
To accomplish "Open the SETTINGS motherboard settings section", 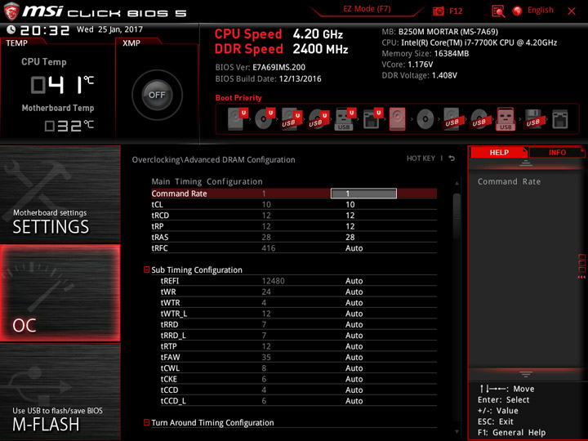I will (60, 194).
